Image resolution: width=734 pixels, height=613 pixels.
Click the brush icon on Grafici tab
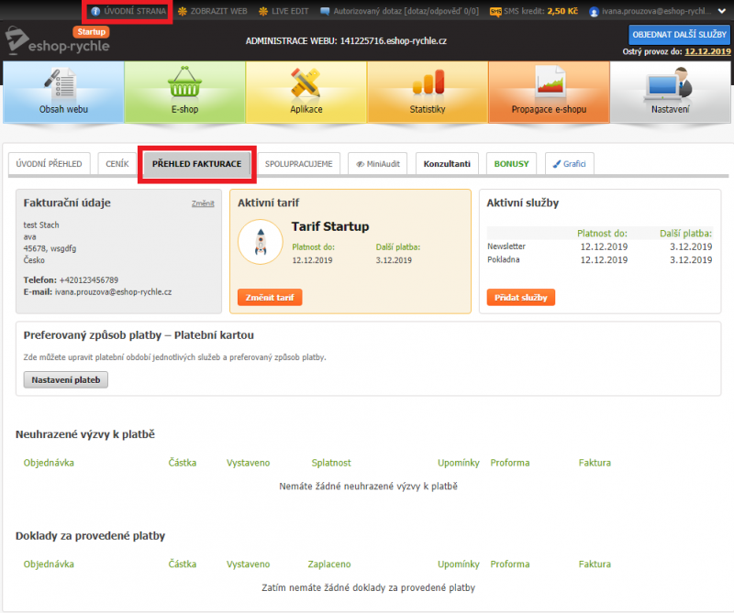(x=557, y=164)
